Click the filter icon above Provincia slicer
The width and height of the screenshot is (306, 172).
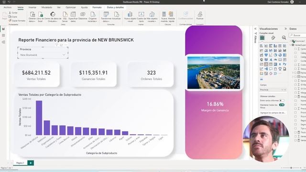[x=56, y=45]
